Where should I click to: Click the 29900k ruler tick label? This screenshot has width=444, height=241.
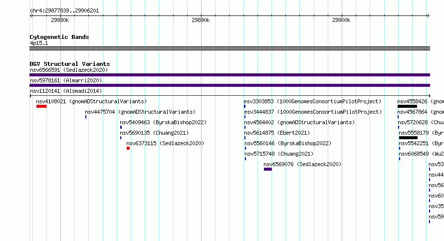pos(341,20)
